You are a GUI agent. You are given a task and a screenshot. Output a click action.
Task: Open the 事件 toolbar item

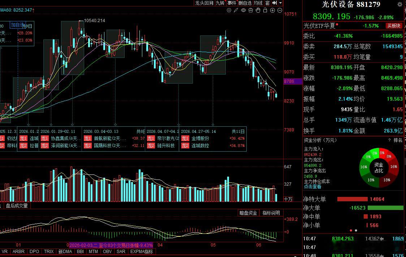(x=232, y=3)
